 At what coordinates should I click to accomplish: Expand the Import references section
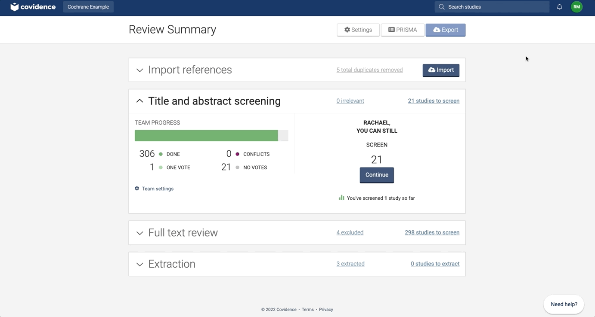139,70
